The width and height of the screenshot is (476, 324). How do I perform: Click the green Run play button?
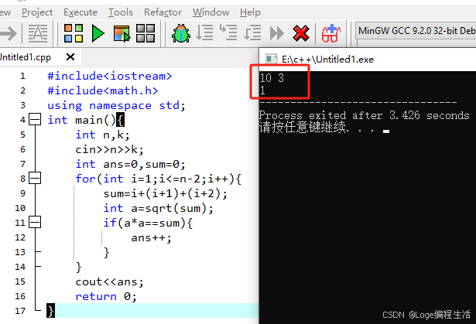coord(98,33)
